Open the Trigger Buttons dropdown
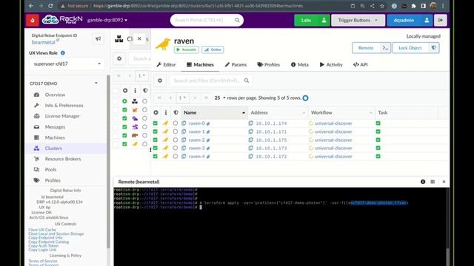 point(358,20)
